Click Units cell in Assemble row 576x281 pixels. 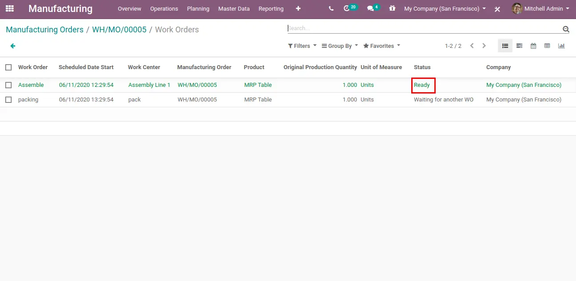(x=367, y=85)
